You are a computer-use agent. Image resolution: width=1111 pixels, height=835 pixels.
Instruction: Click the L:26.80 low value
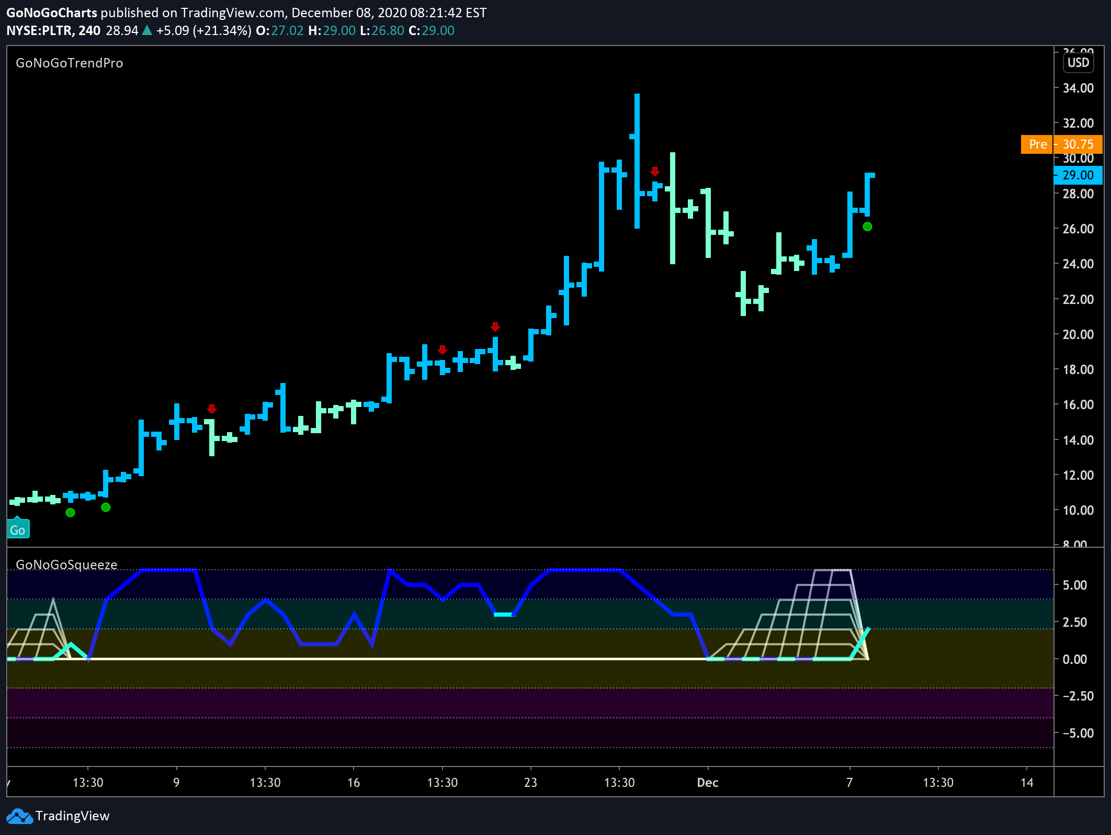pyautogui.click(x=382, y=30)
